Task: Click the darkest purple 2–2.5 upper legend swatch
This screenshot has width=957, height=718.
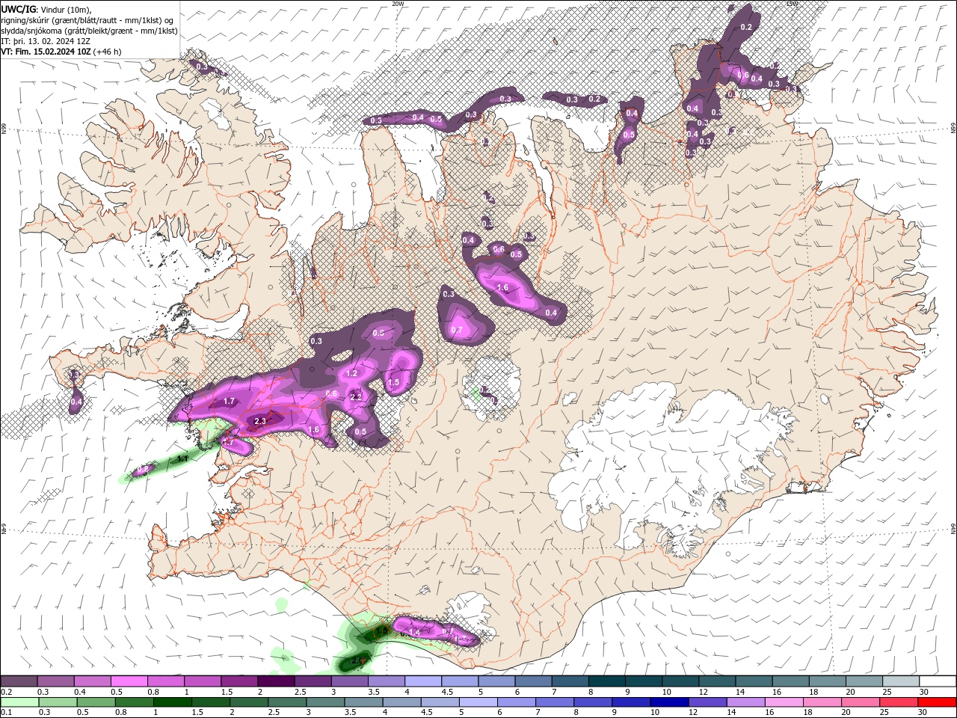Action: (275, 681)
